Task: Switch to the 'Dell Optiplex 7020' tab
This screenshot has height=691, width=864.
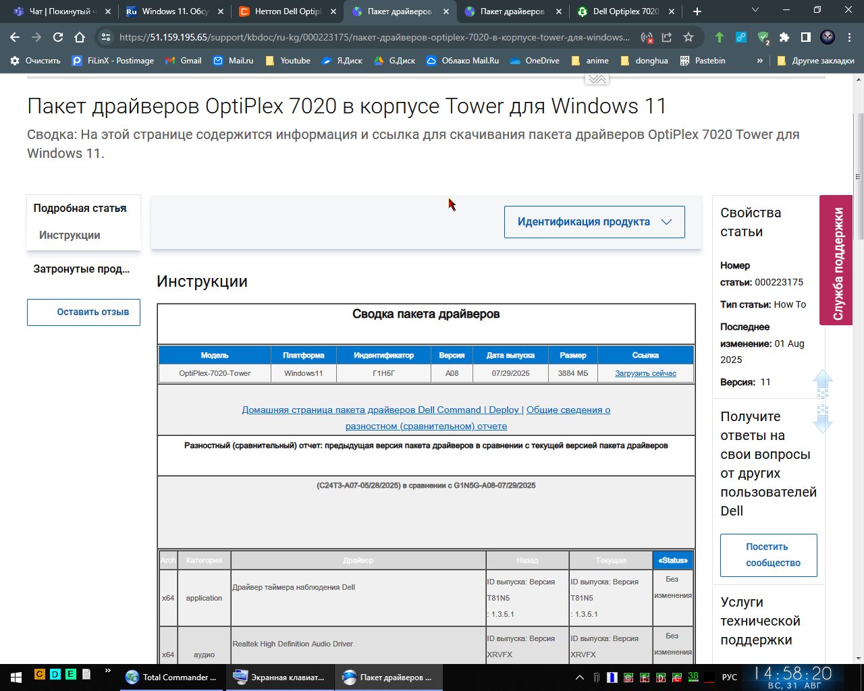Action: (626, 11)
